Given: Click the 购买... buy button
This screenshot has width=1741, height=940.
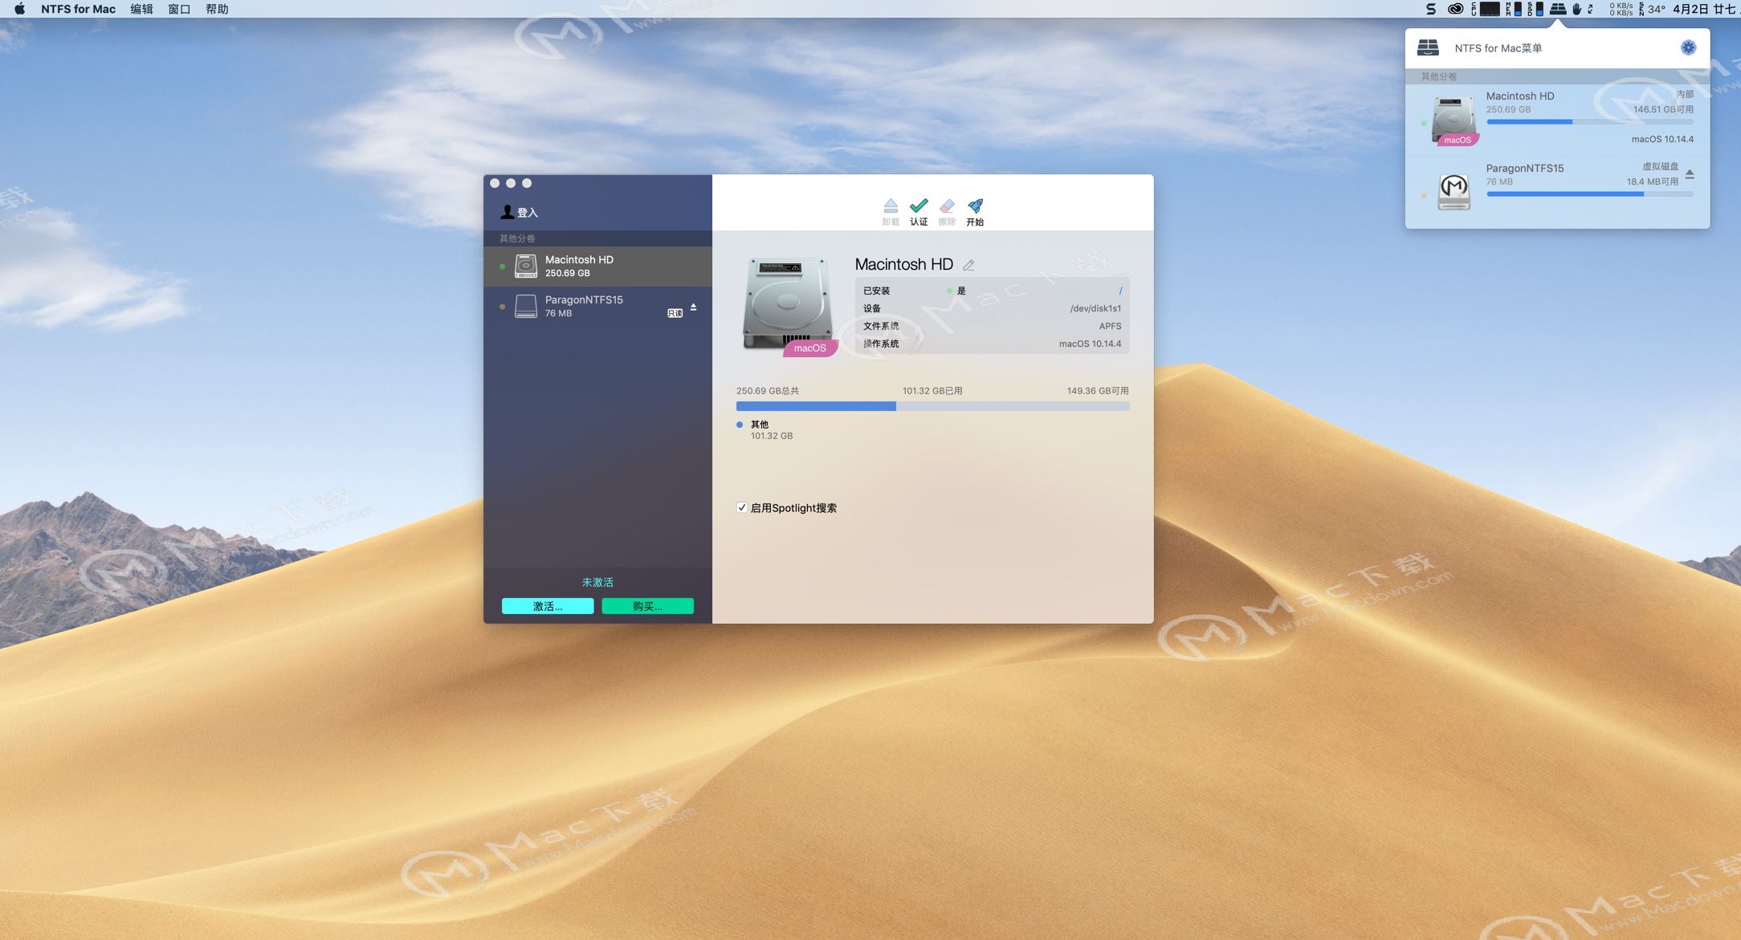Looking at the screenshot, I should 647,606.
